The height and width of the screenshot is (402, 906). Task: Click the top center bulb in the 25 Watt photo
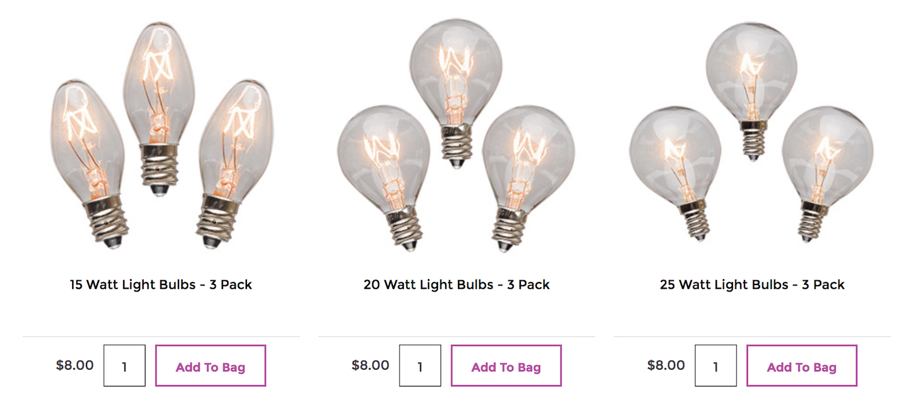click(x=751, y=87)
